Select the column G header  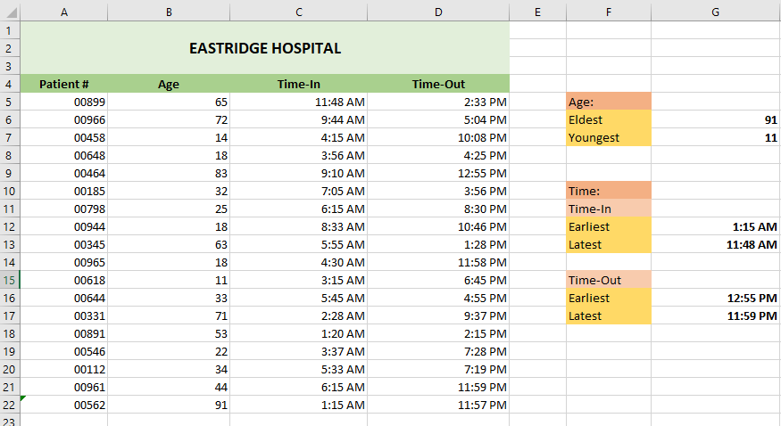pos(715,12)
